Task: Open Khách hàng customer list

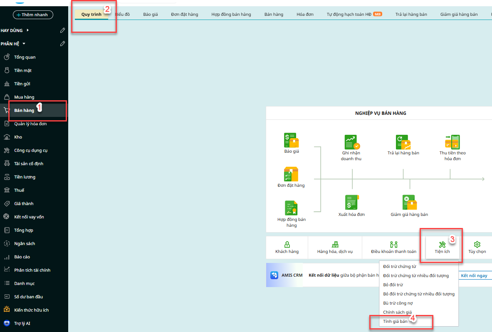Action: (x=287, y=248)
